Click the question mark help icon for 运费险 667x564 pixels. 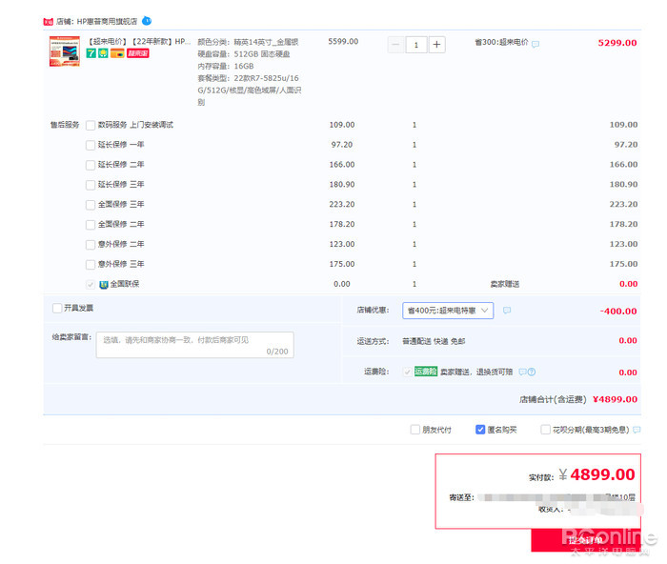pos(532,373)
